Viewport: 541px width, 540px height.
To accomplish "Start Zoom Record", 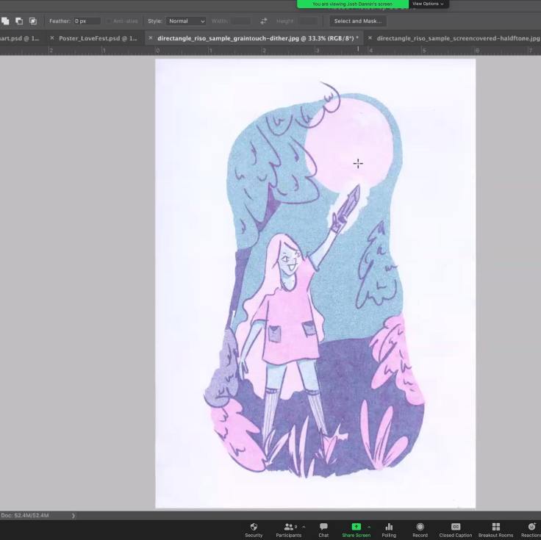I will pos(420,529).
